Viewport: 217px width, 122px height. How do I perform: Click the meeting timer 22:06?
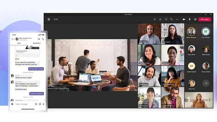[56, 19]
